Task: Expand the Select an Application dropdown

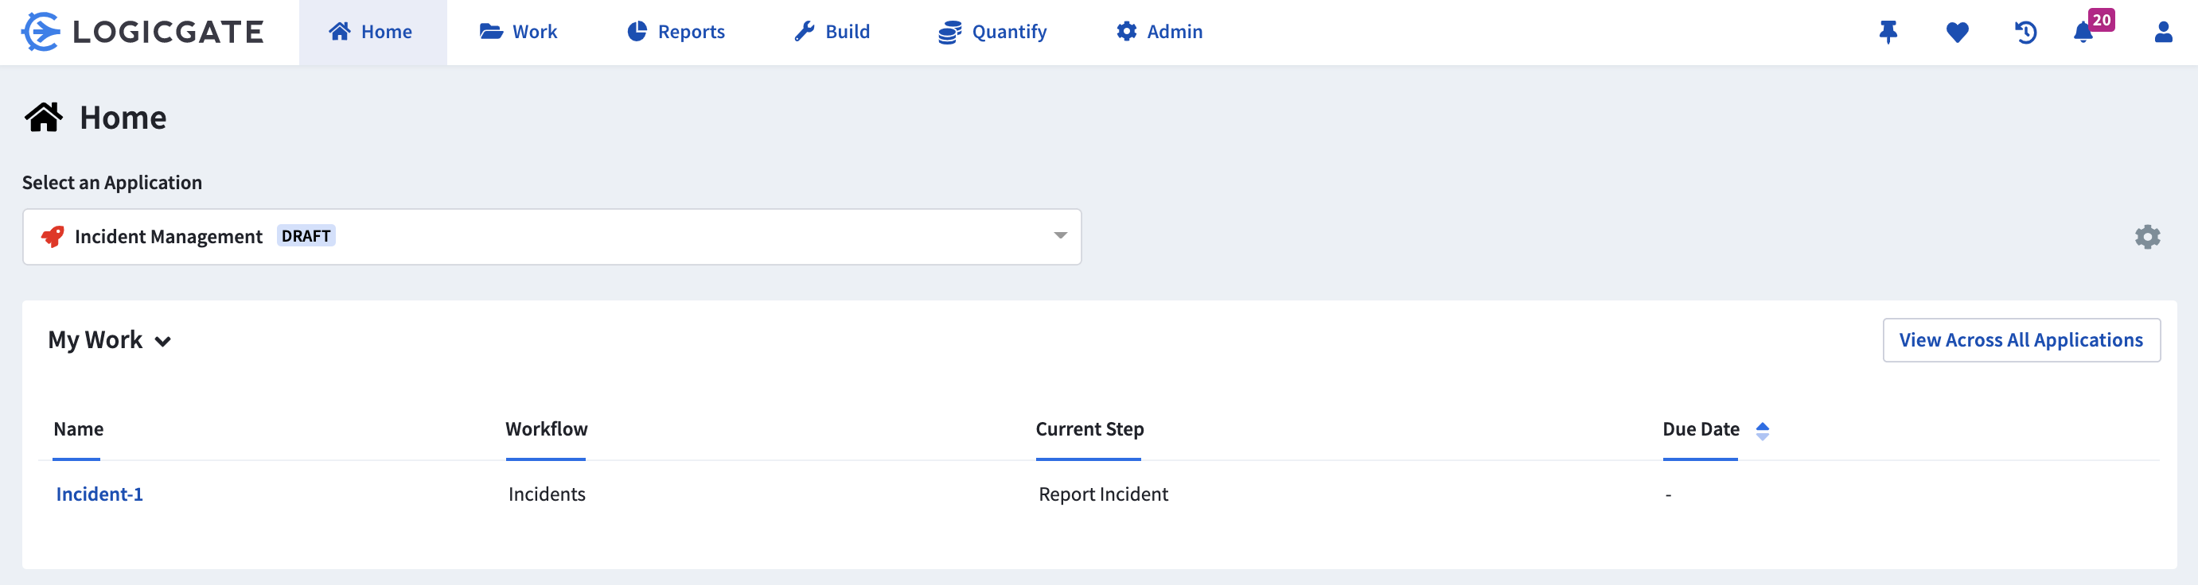Action: (x=552, y=236)
